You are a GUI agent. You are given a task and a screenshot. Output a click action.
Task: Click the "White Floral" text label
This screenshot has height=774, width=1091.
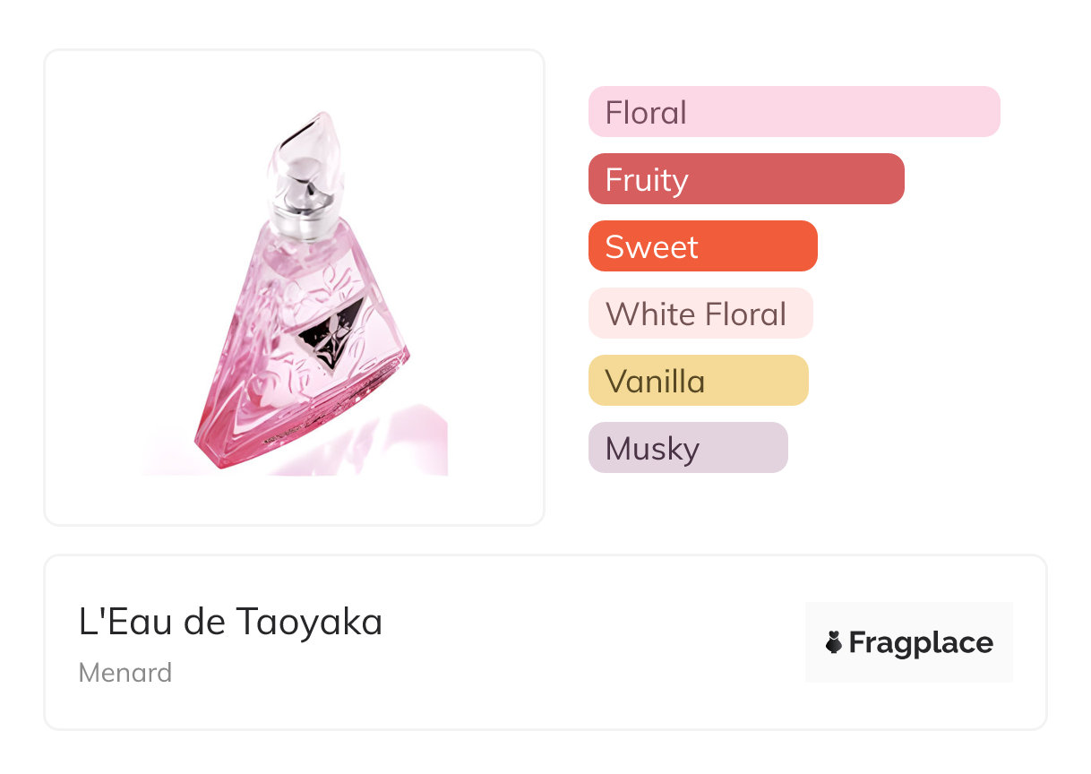[696, 314]
